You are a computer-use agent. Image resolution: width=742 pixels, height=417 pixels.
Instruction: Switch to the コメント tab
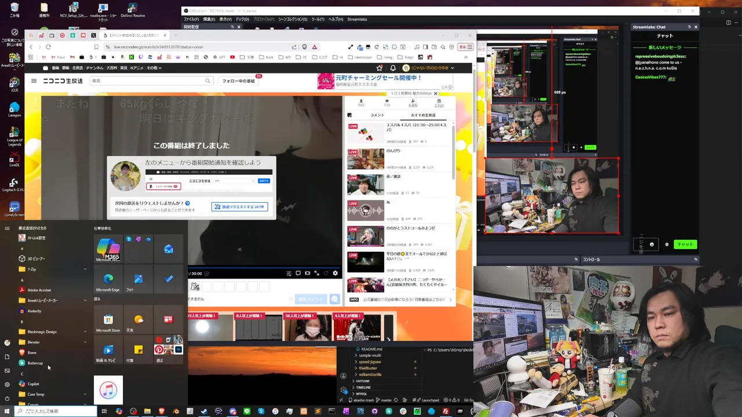click(377, 115)
